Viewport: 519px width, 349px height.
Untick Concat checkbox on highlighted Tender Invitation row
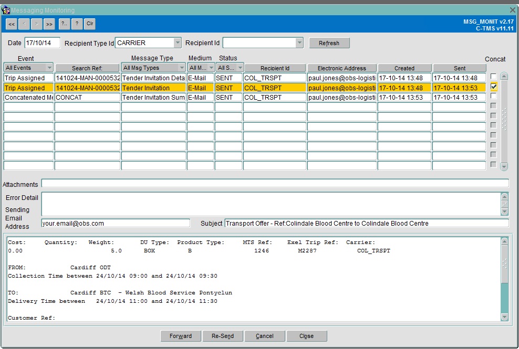pyautogui.click(x=493, y=87)
